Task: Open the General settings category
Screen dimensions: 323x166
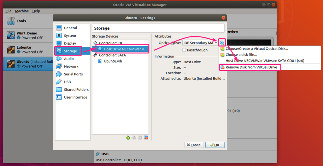Action: click(x=73, y=28)
